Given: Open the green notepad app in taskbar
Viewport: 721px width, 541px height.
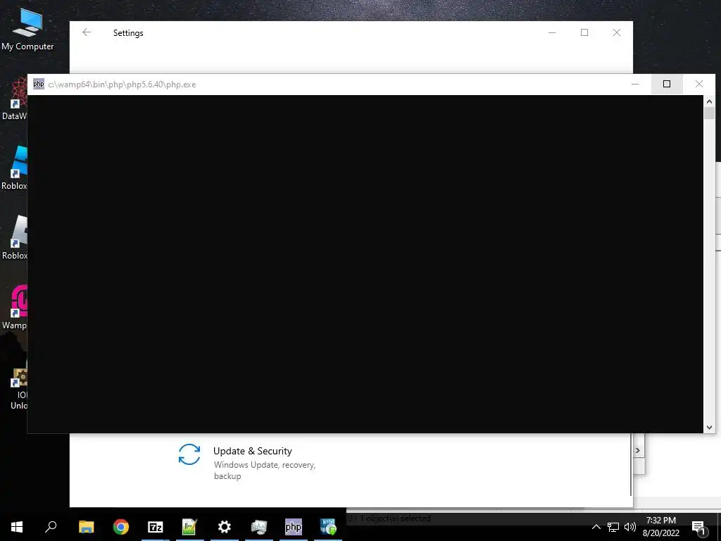Looking at the screenshot, I should [190, 527].
